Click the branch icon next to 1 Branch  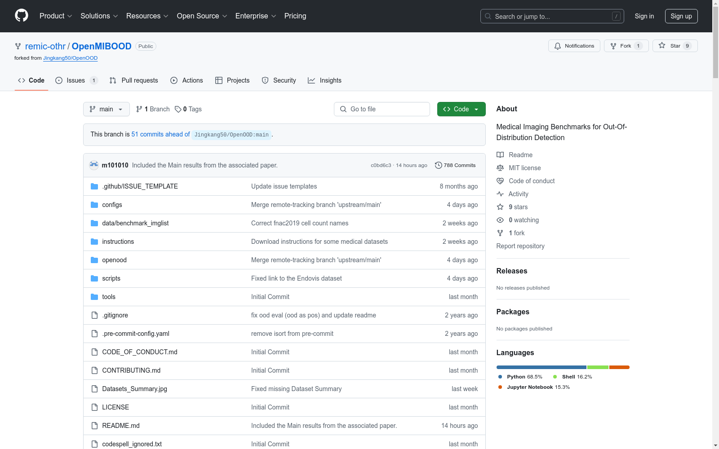coord(139,109)
